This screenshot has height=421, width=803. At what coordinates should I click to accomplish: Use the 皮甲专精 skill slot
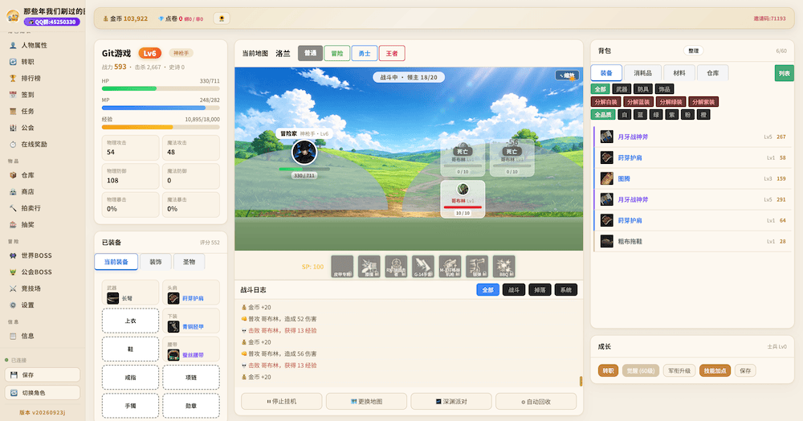coord(342,267)
